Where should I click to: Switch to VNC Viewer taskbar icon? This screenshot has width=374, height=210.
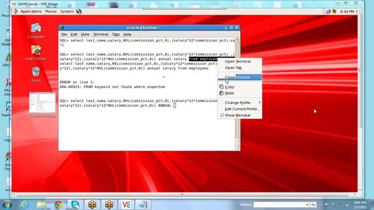click(126, 205)
